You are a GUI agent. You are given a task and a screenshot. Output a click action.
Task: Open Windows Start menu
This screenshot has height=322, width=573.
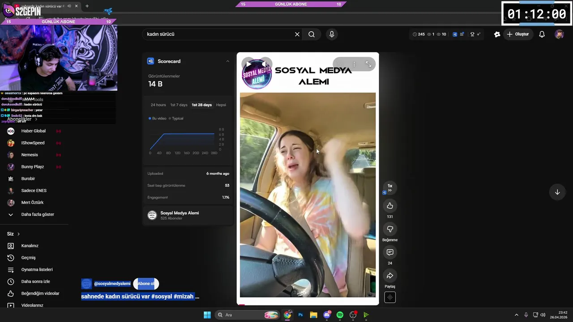click(207, 315)
